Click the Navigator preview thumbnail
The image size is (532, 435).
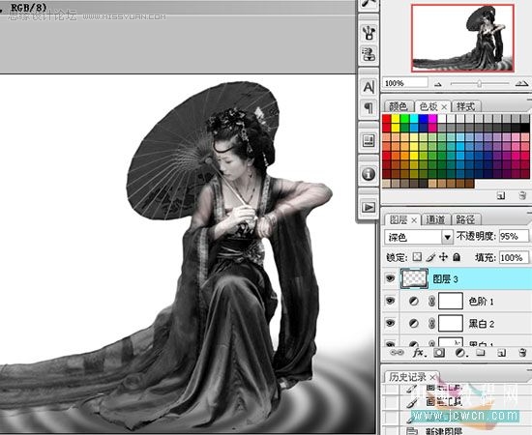pos(462,38)
